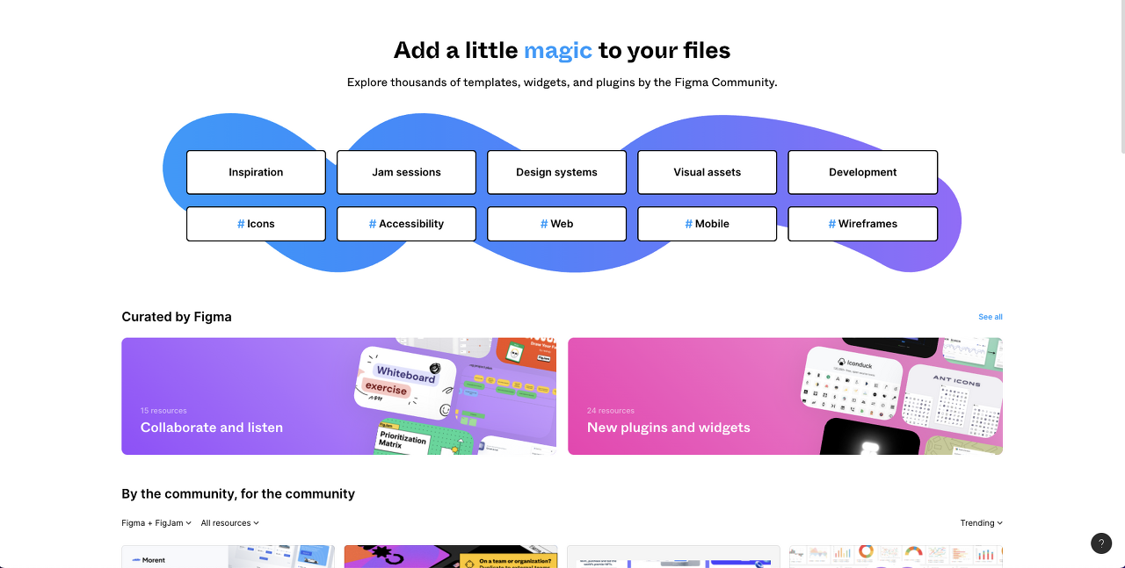
Task: Open the Inspiration category
Action: (x=256, y=172)
